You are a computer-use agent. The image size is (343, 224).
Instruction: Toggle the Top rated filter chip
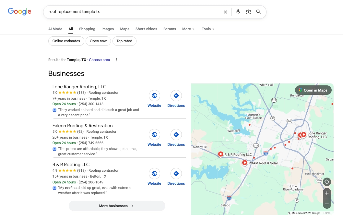[x=124, y=41]
